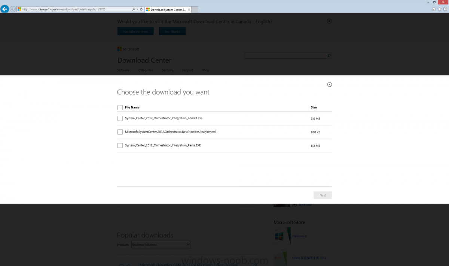Click the refresh icon in address bar

pos(141,9)
